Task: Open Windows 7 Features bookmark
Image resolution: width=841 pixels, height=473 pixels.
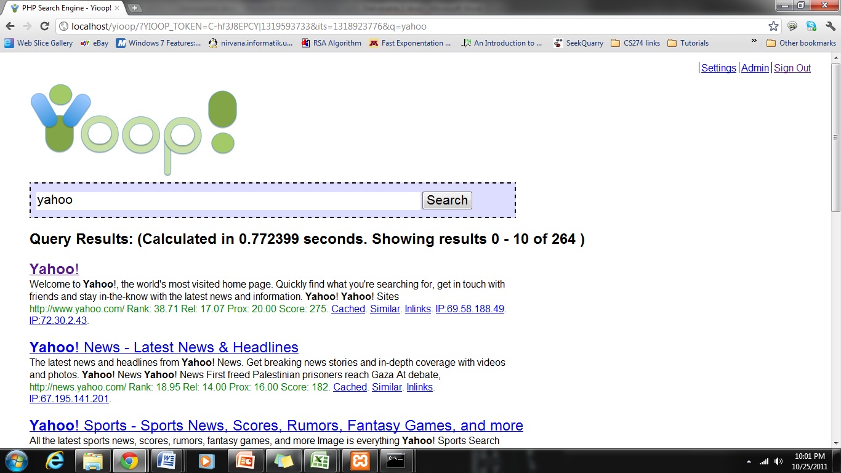Action: click(158, 43)
